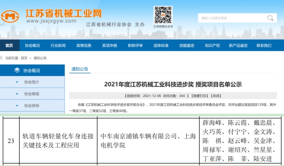This screenshot has width=284, height=166.
Task: Open 协会简介 in the sidebar
Action: click(x=31, y=82)
